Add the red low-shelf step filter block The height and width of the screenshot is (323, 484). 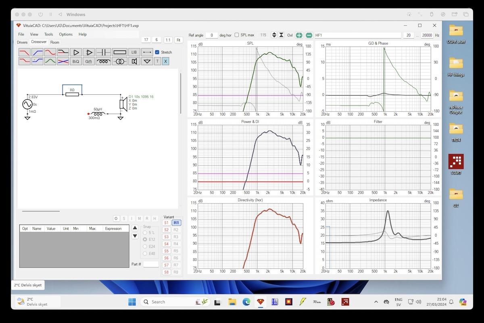click(25, 61)
